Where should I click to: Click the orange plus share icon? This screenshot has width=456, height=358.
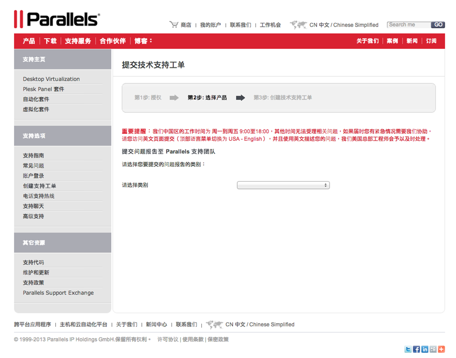click(442, 349)
